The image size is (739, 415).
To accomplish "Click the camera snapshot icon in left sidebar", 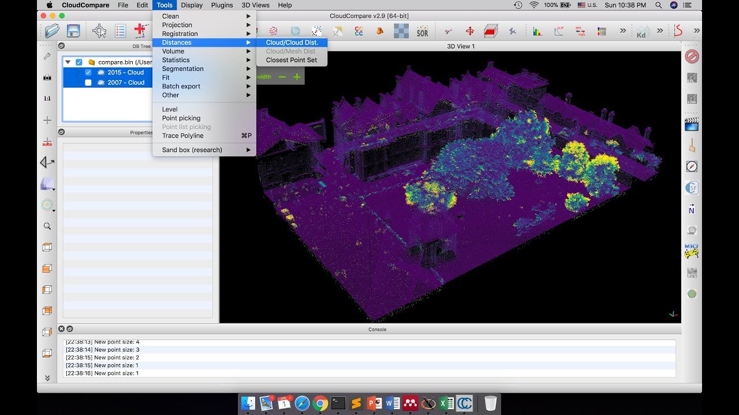I will tap(47, 77).
